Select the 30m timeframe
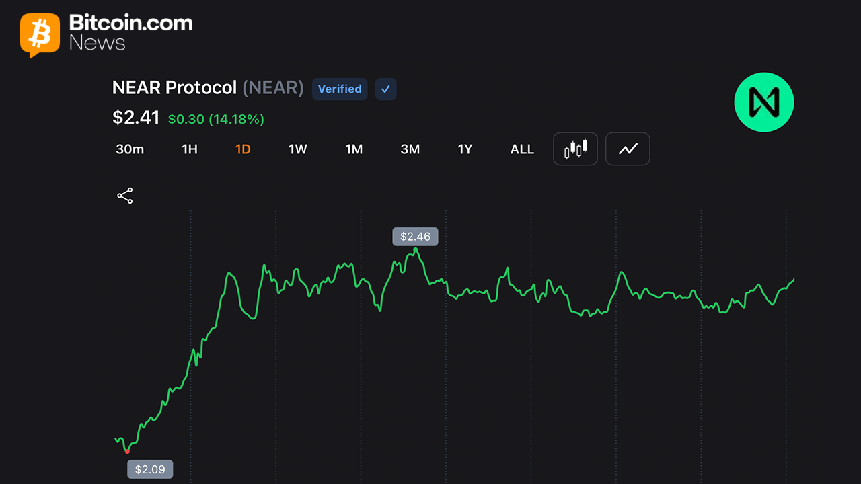The width and height of the screenshot is (861, 484). (130, 149)
